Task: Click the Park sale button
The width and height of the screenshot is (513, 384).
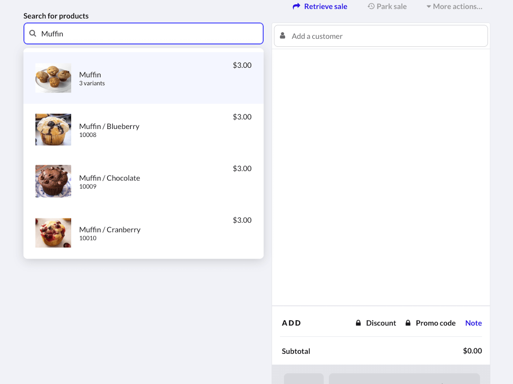Action: tap(391, 7)
